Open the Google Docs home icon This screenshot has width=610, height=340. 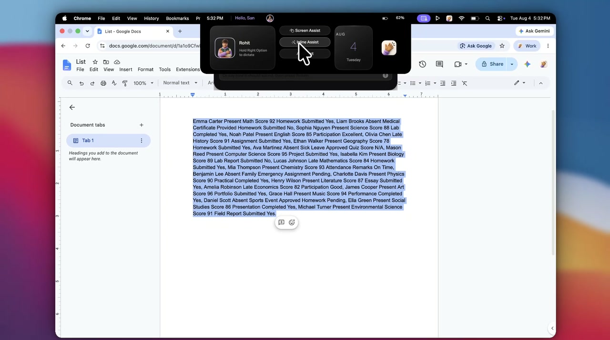(67, 65)
